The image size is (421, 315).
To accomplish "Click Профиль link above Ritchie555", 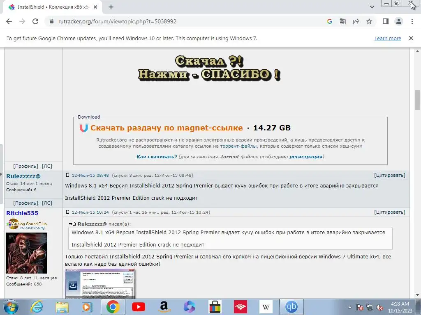I will (x=26, y=203).
